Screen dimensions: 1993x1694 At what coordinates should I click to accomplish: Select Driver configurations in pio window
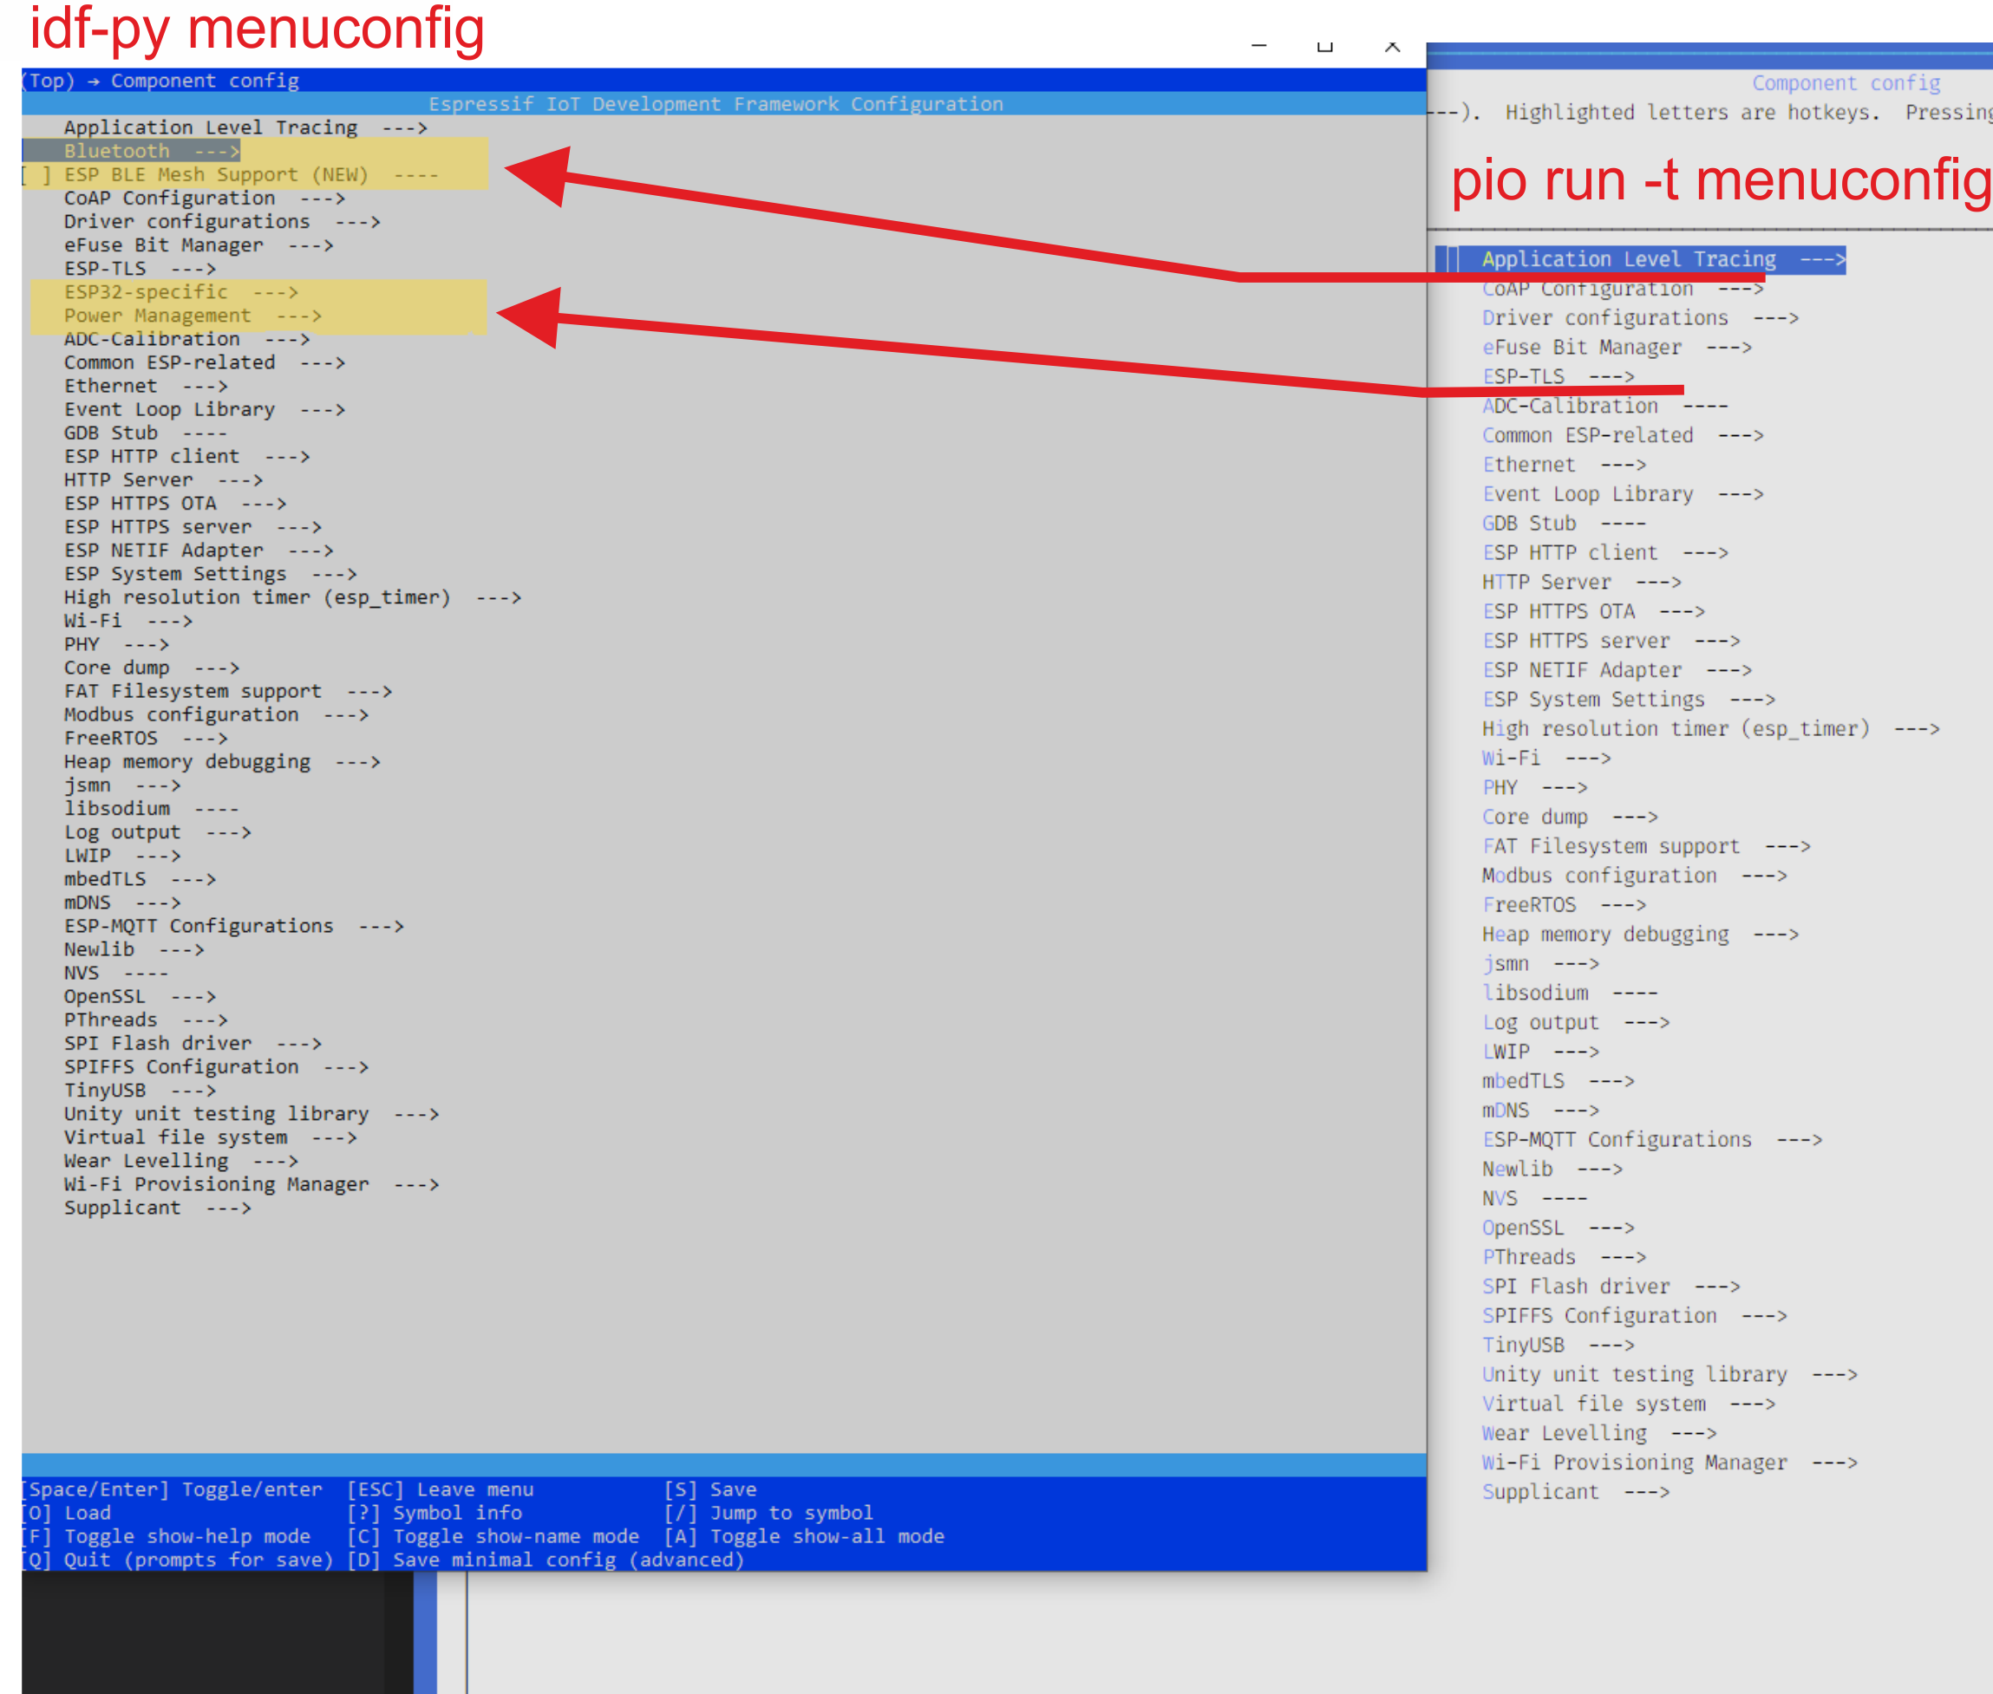tap(1639, 318)
